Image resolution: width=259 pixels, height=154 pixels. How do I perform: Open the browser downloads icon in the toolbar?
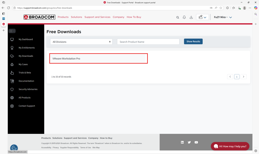pos(239,8)
